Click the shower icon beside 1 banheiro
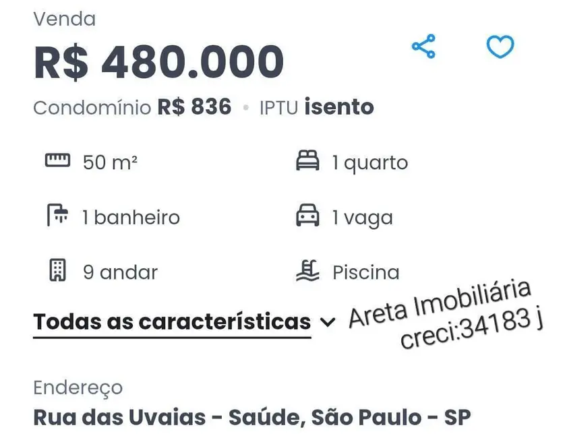Viewport: 565px width, 438px height. pyautogui.click(x=58, y=216)
